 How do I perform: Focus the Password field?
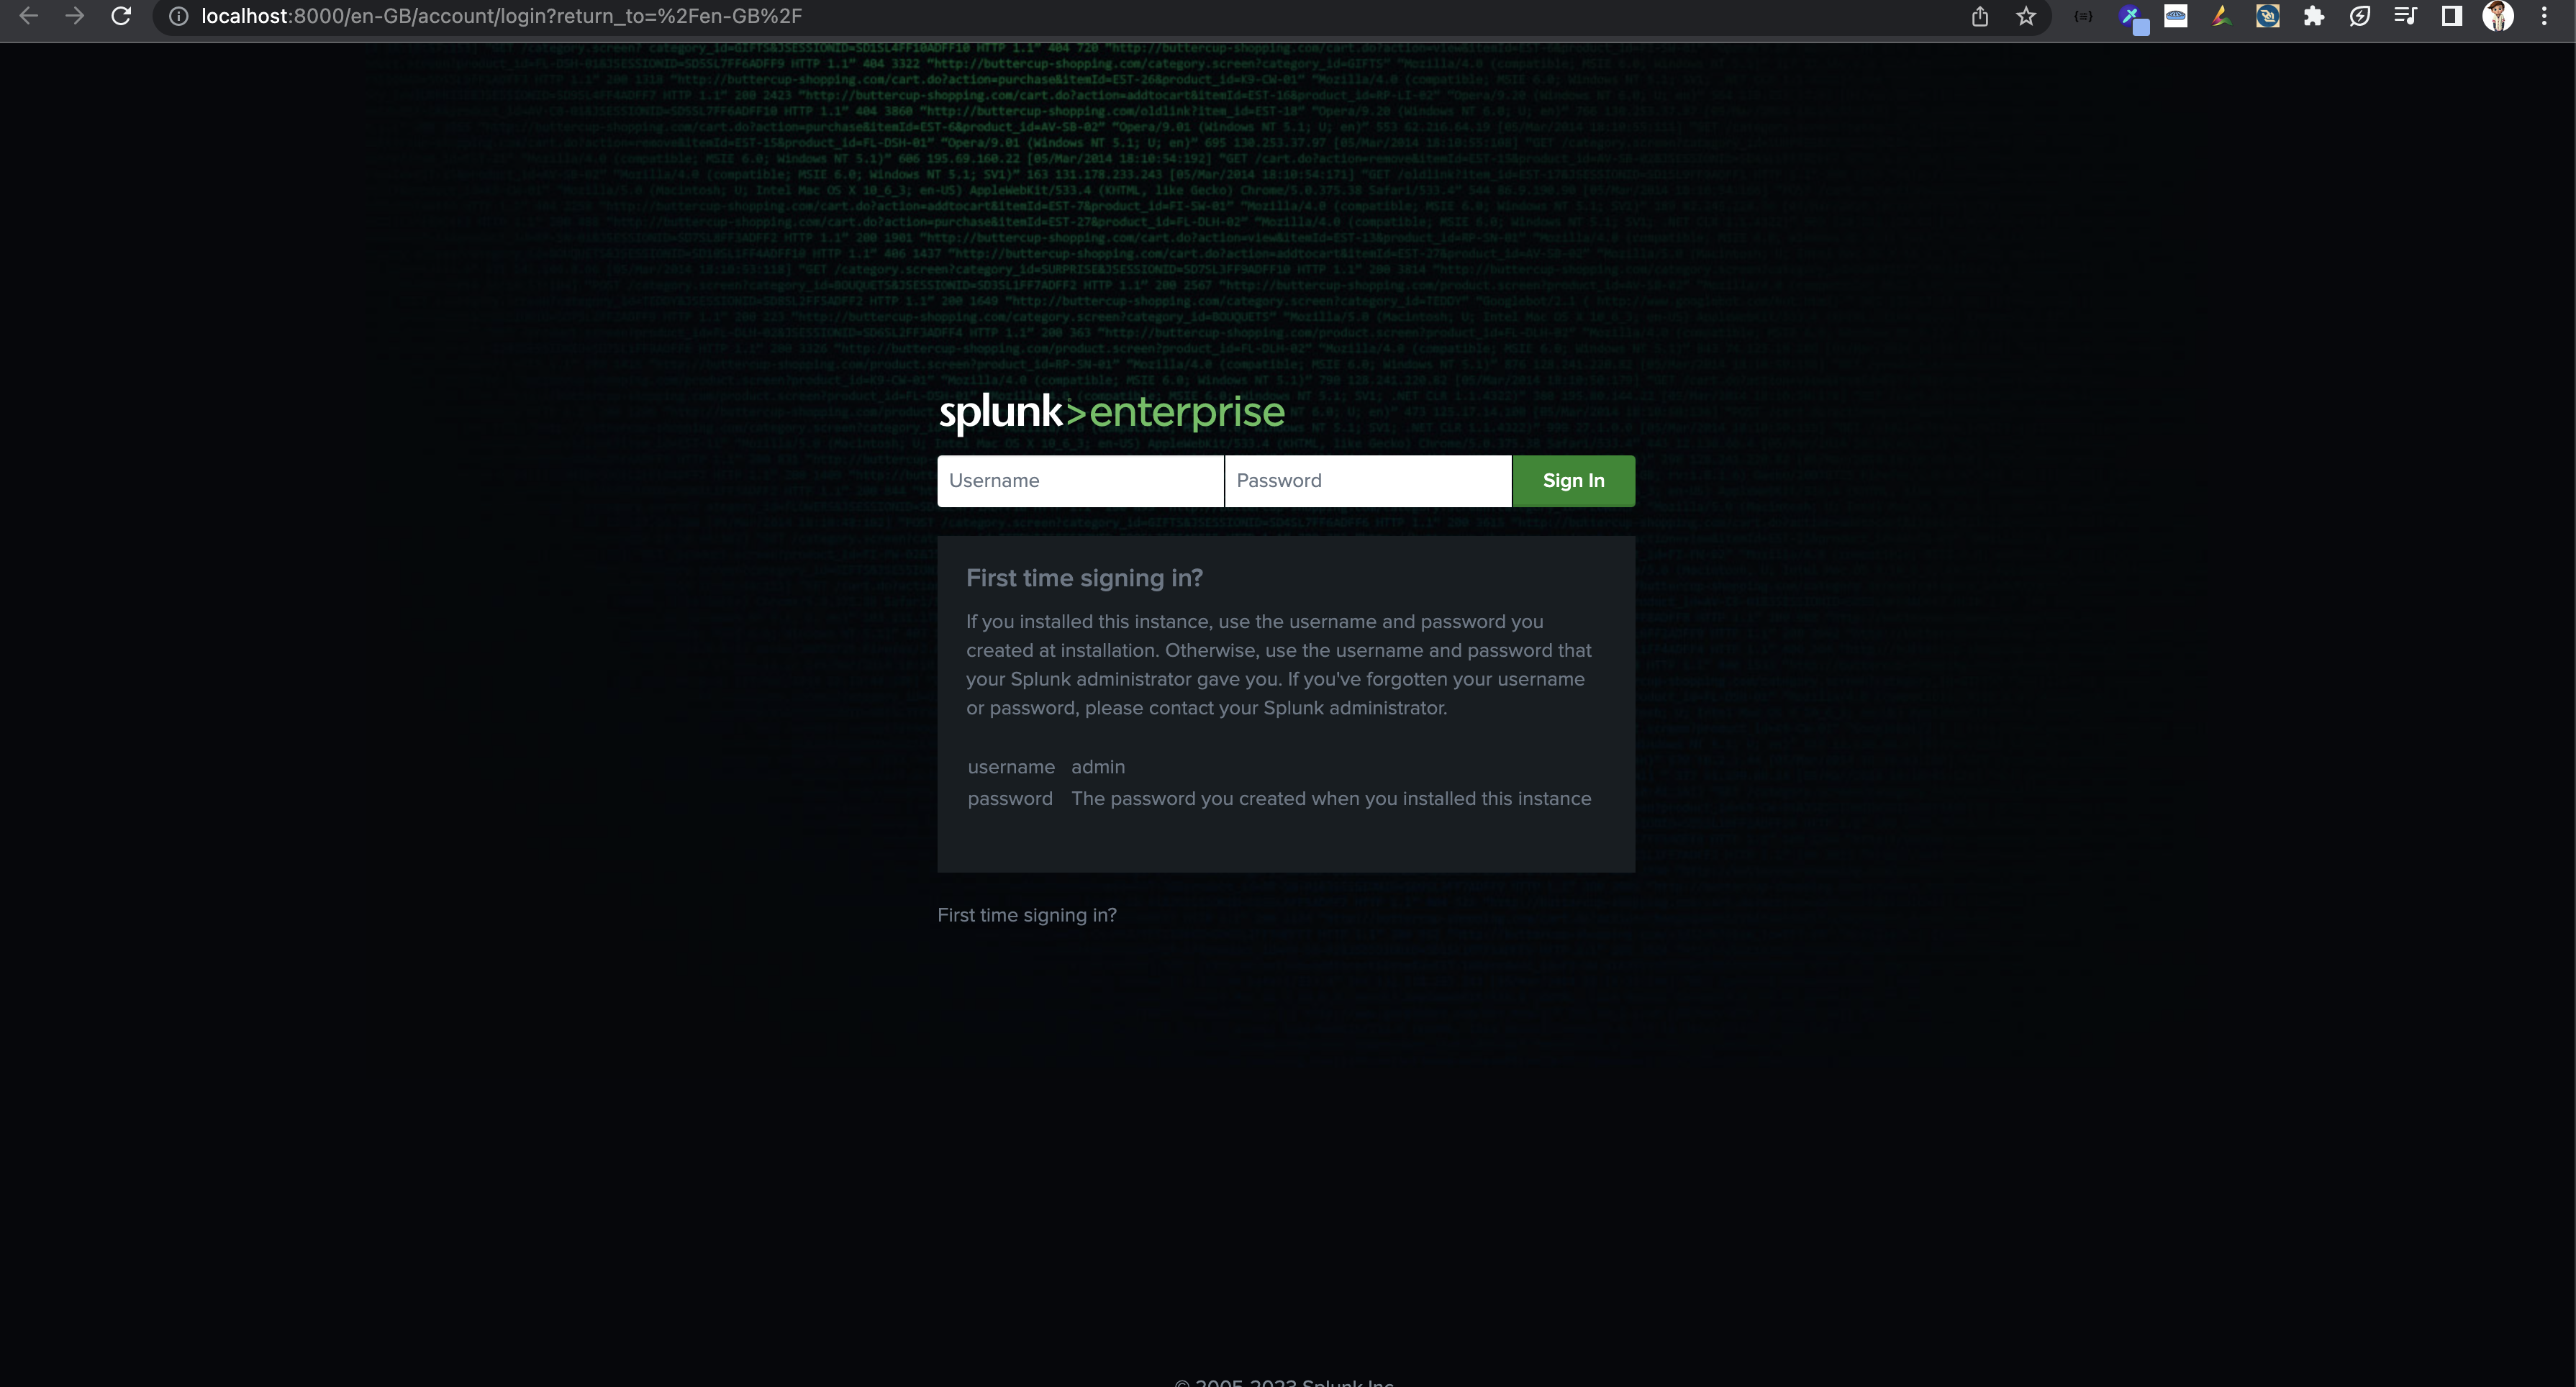click(1368, 481)
